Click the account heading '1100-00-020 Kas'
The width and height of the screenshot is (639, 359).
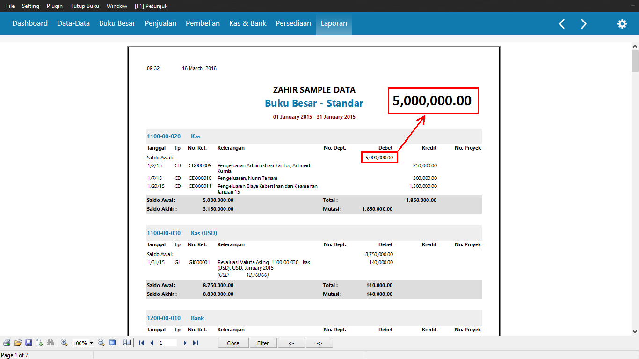coord(174,136)
